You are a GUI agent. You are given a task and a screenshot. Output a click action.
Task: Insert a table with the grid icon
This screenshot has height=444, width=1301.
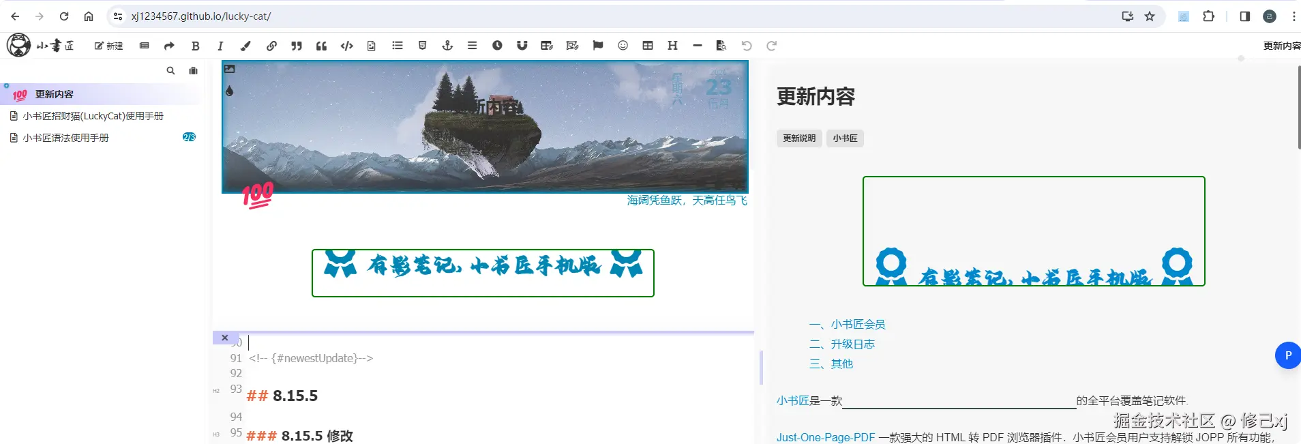(648, 45)
